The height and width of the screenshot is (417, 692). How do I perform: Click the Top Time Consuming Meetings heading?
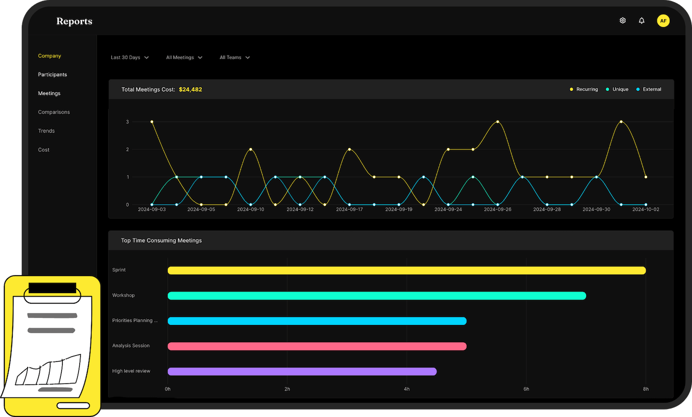(x=161, y=240)
